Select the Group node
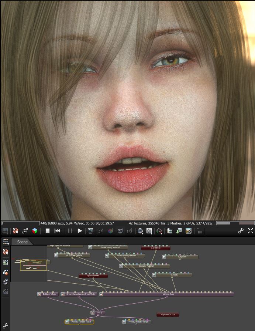Image resolution: width=255 pixels, height=331 pixels. click(98, 313)
